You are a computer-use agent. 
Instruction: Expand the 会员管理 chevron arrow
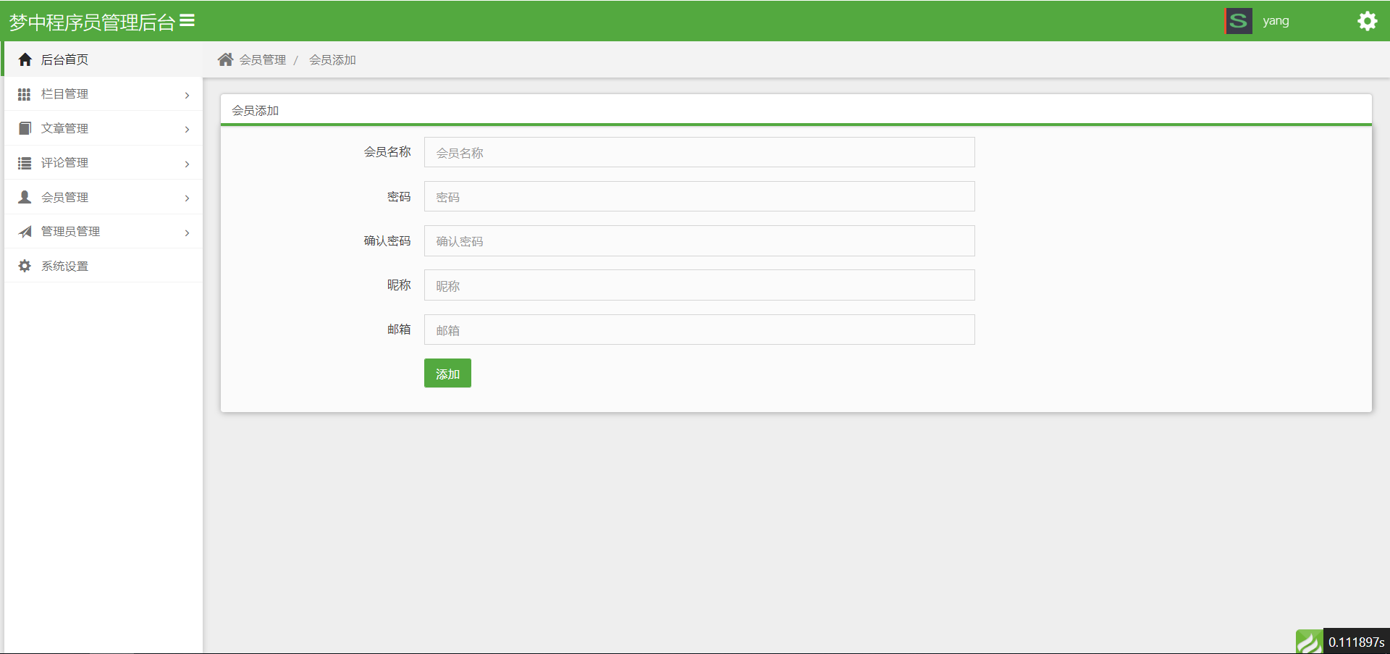pyautogui.click(x=187, y=198)
